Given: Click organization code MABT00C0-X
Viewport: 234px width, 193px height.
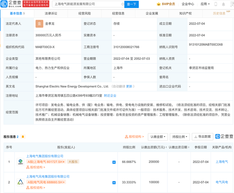Looking at the screenshot, I should click(45, 47).
